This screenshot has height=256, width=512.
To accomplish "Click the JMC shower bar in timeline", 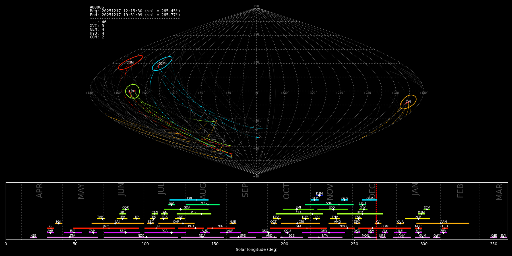I will click(x=106, y=228).
